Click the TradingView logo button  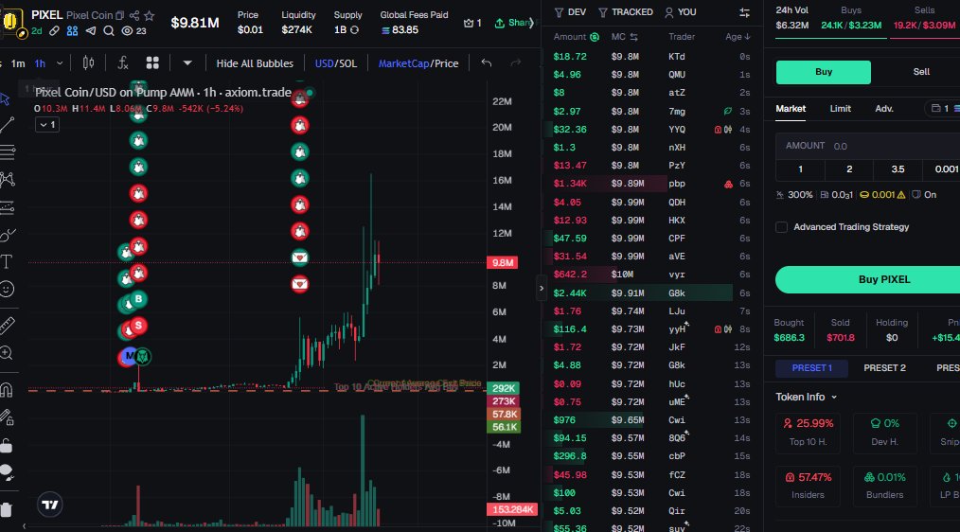(x=50, y=505)
